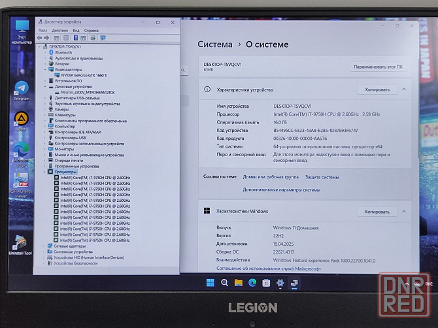438x328 pixels.
Task: Collapse the Процессоры category
Action: click(44, 172)
